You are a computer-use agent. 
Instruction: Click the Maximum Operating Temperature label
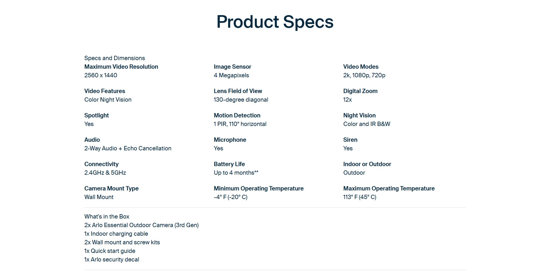pos(389,188)
